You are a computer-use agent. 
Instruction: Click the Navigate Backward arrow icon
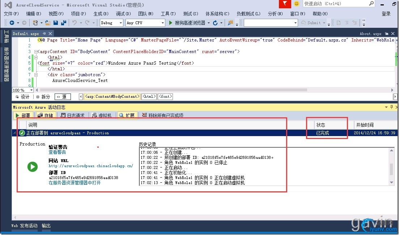pyautogui.click(x=12, y=23)
